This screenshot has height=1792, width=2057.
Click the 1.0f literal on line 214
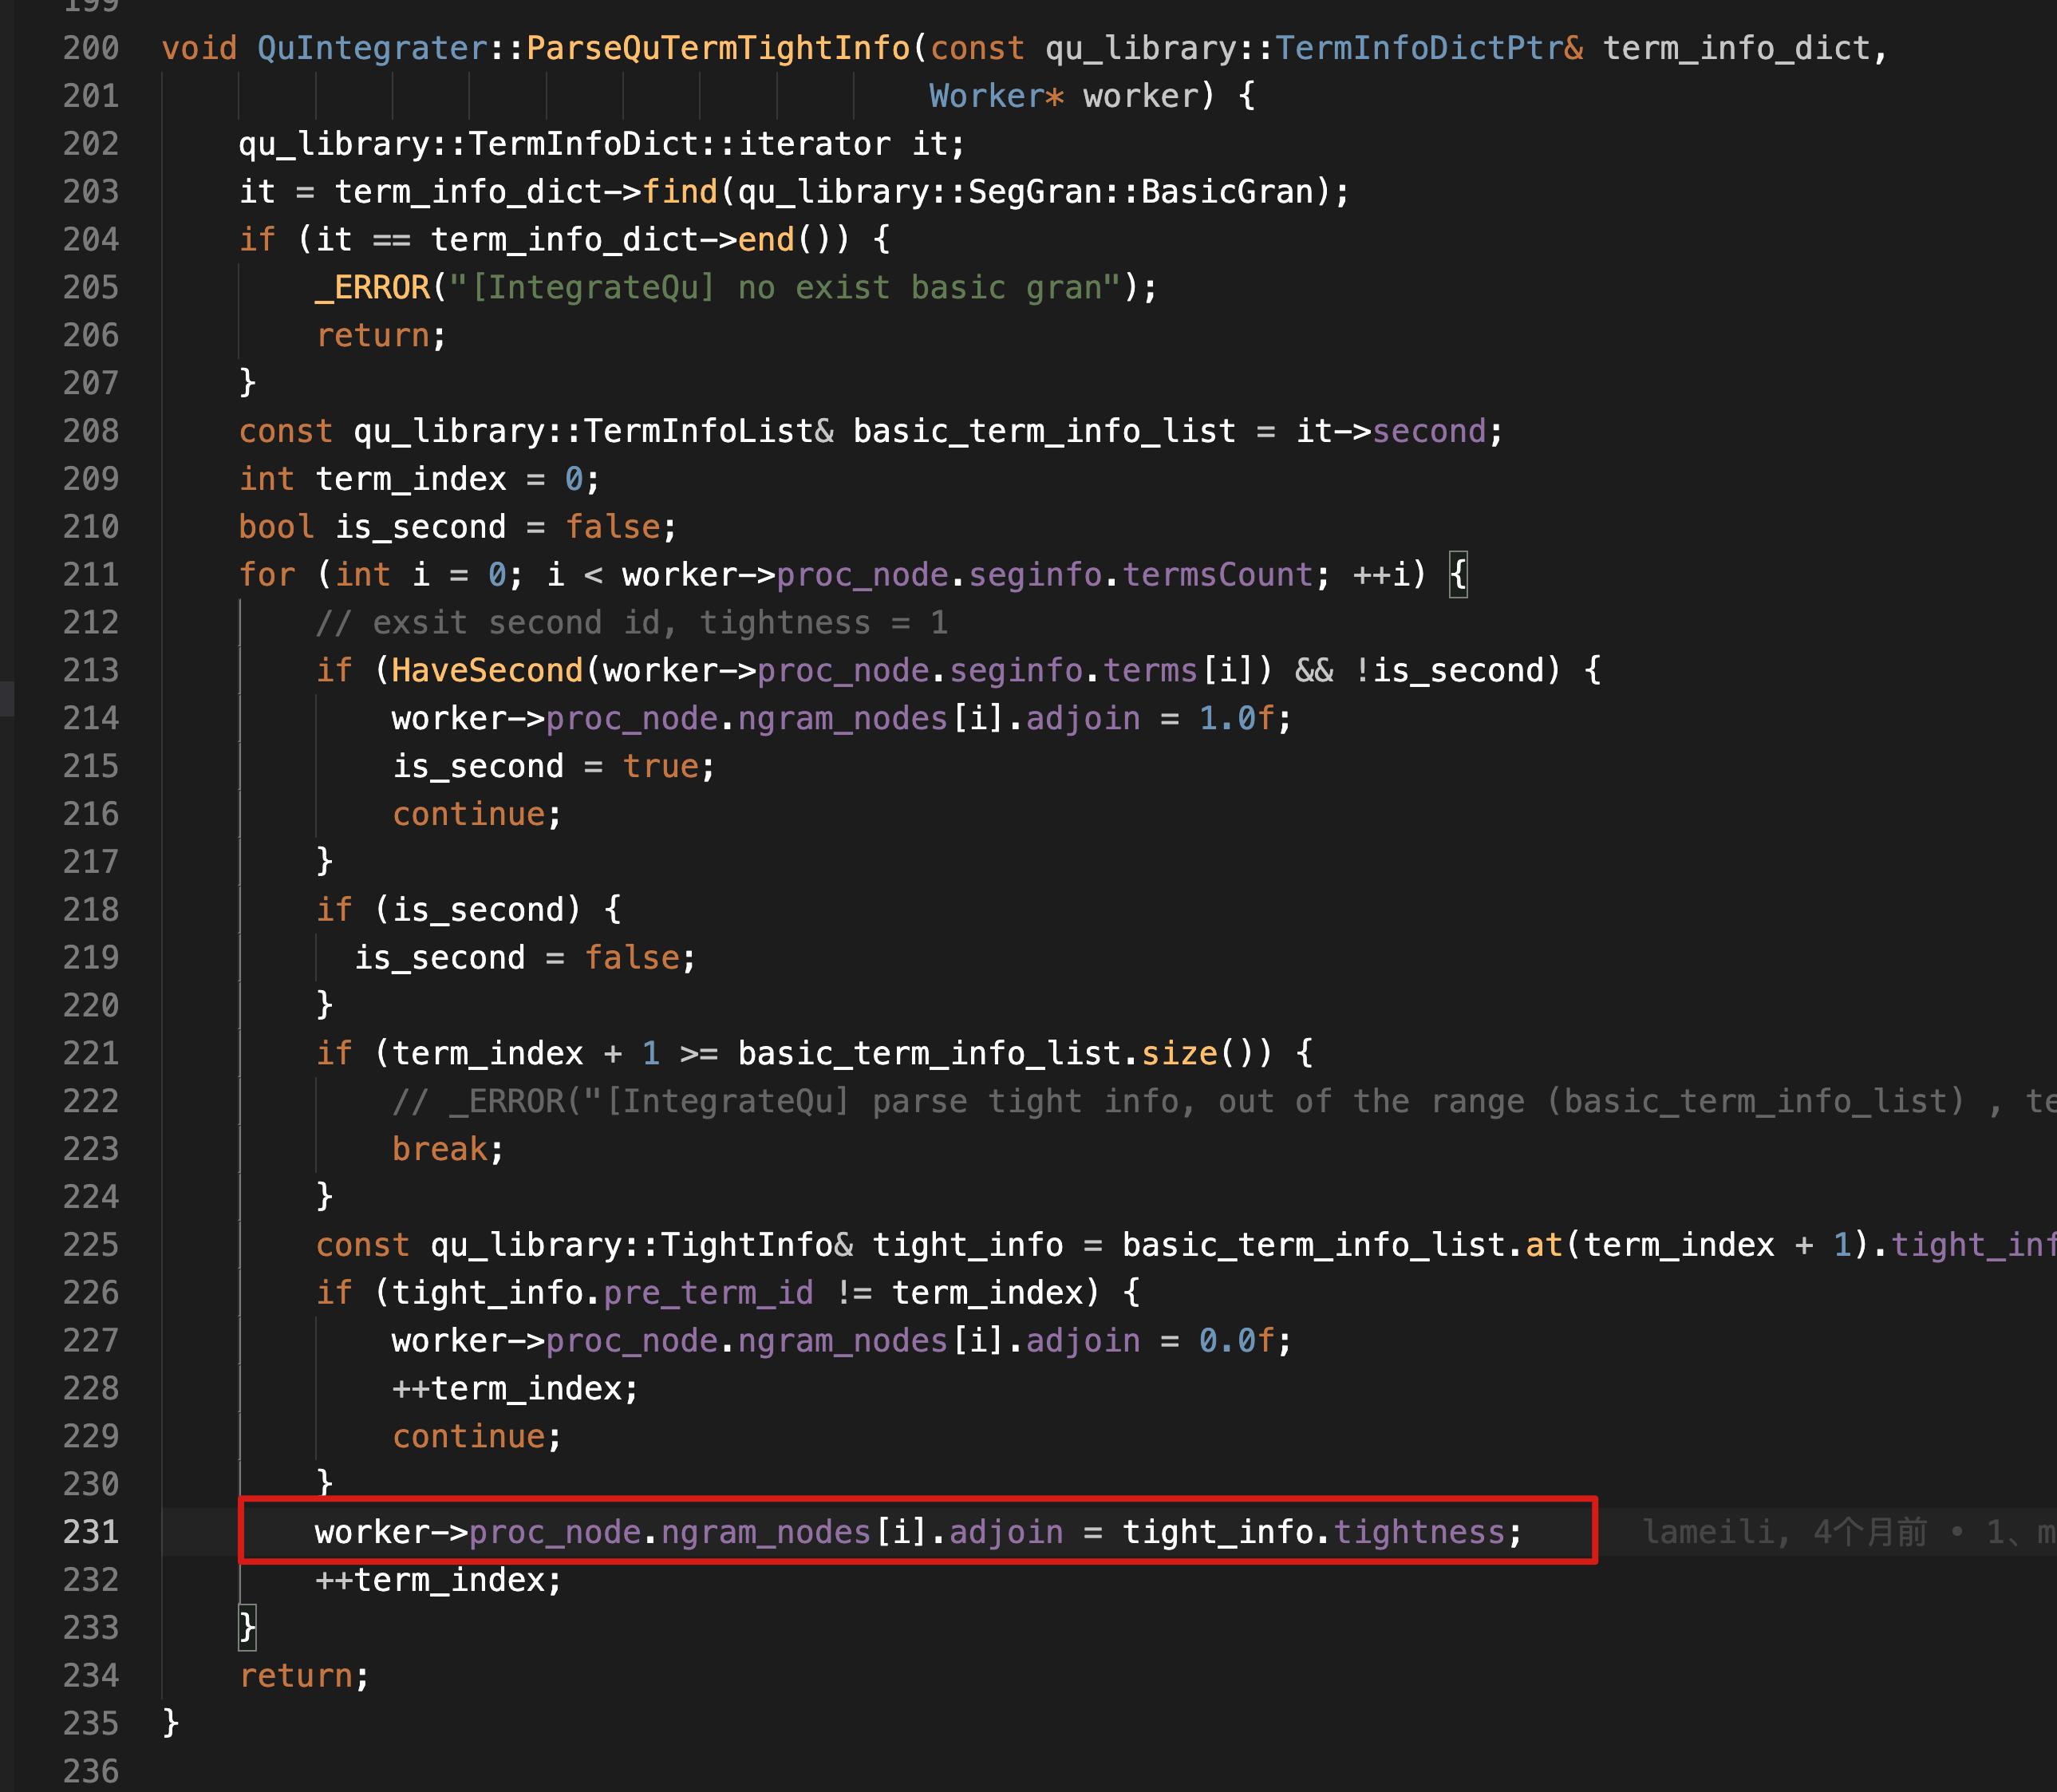(x=1237, y=718)
